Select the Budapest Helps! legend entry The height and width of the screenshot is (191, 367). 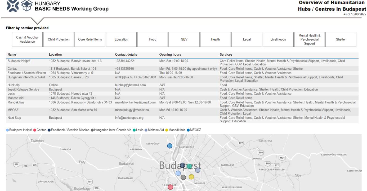coord(19,130)
